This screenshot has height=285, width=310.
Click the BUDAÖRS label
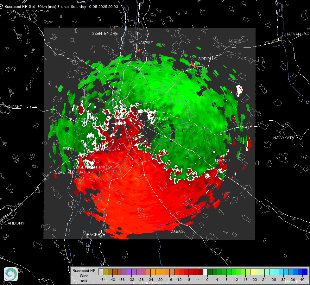tap(80, 120)
